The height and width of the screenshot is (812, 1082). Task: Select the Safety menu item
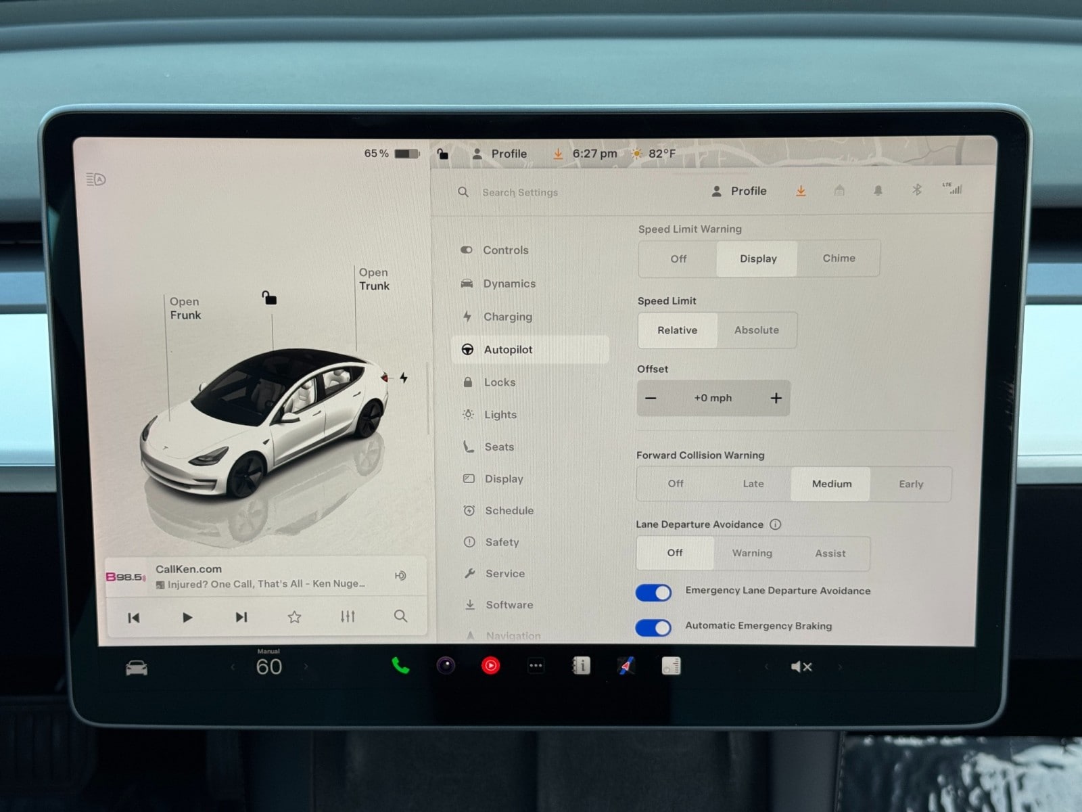click(502, 542)
